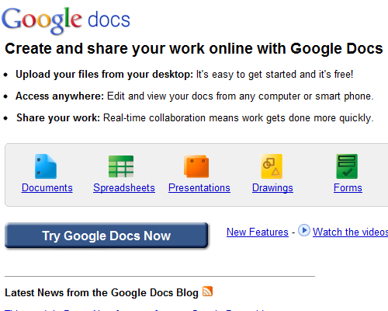Image resolution: width=388 pixels, height=311 pixels.
Task: Click the Access anywhere bullet text
Action: click(x=195, y=96)
